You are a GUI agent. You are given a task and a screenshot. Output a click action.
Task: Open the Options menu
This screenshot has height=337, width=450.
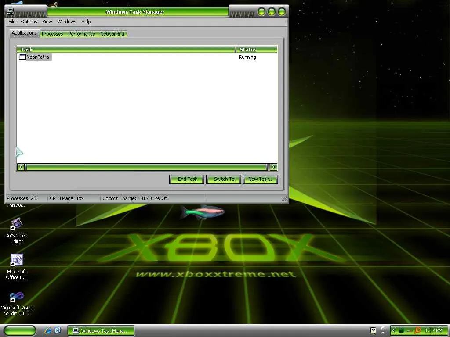[x=29, y=22]
